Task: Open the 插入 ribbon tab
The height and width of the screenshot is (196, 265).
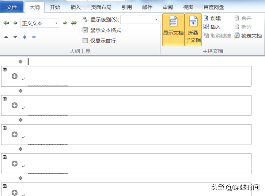Action: click(x=76, y=7)
